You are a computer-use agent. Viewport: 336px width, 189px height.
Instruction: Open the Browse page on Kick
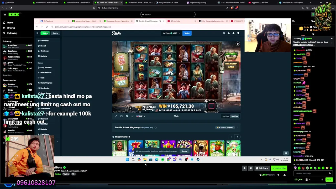point(11,28)
